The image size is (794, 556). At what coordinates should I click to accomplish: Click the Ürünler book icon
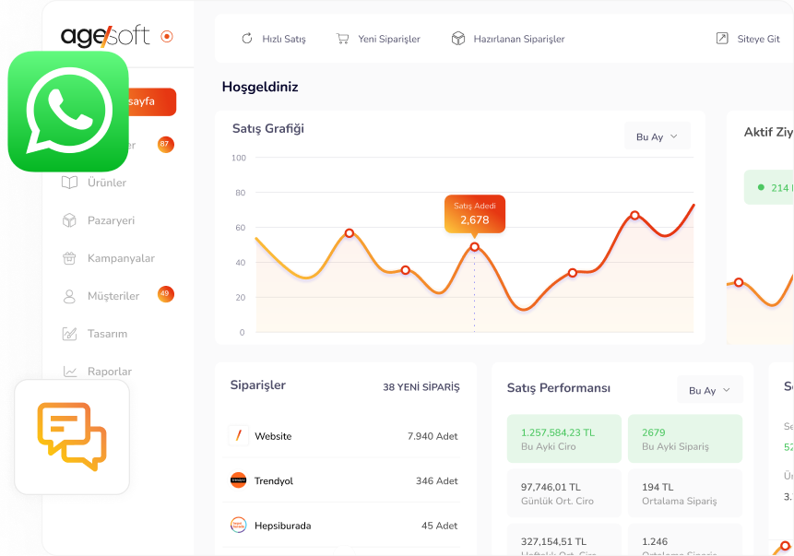click(69, 183)
